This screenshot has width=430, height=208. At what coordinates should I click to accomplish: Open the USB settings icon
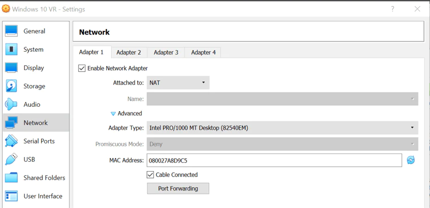click(x=11, y=159)
